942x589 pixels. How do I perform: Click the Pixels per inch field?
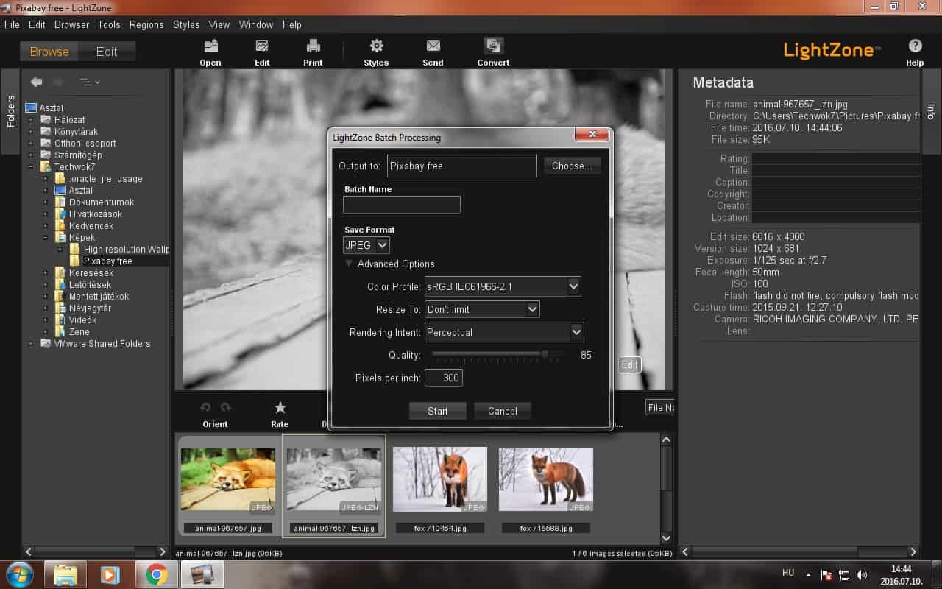pyautogui.click(x=444, y=378)
